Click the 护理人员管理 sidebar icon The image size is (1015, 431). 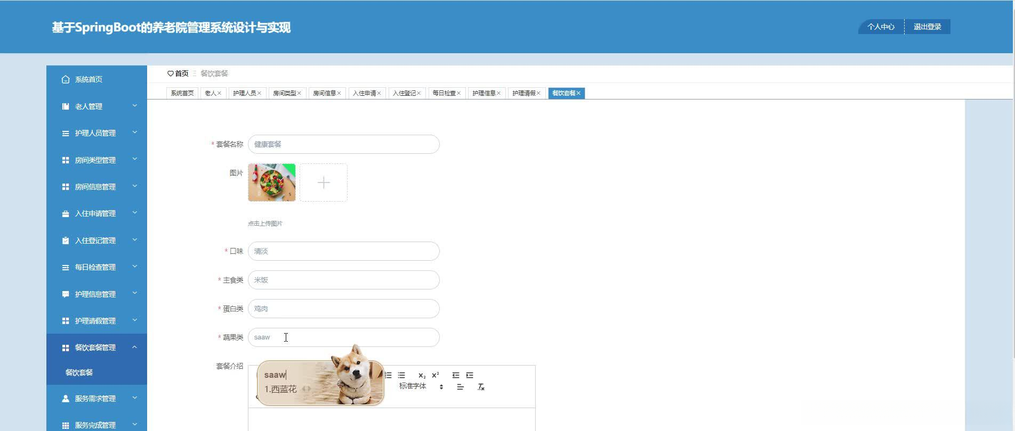pyautogui.click(x=66, y=133)
